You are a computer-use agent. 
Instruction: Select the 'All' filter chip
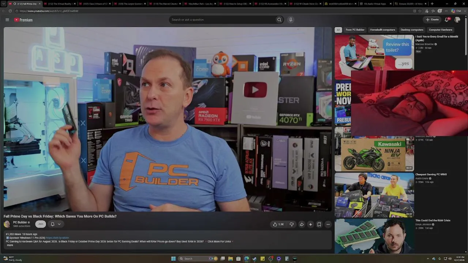(x=338, y=30)
